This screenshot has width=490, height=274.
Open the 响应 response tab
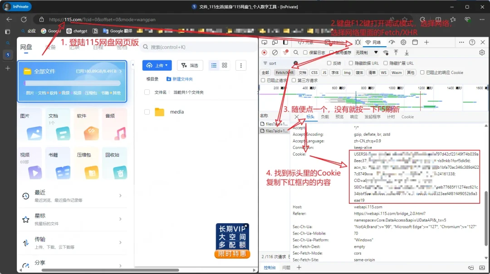click(x=354, y=117)
